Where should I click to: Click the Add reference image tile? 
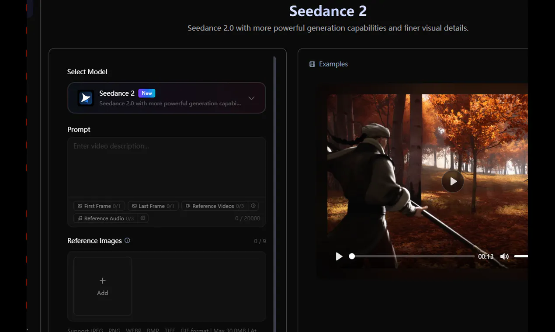[103, 286]
